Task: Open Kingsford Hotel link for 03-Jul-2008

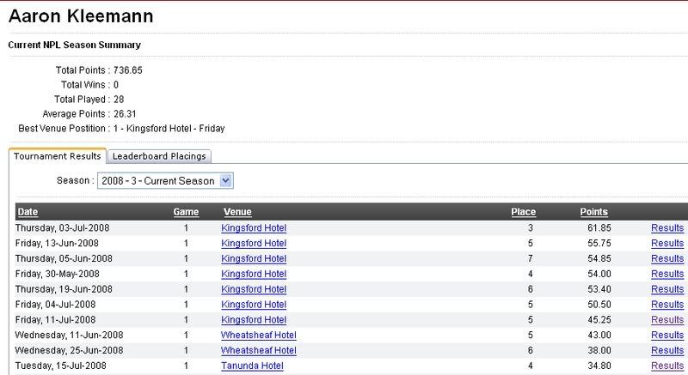Action: 254,227
